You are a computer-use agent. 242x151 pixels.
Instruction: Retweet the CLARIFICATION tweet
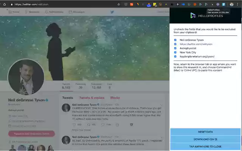pyautogui.click(x=88, y=125)
